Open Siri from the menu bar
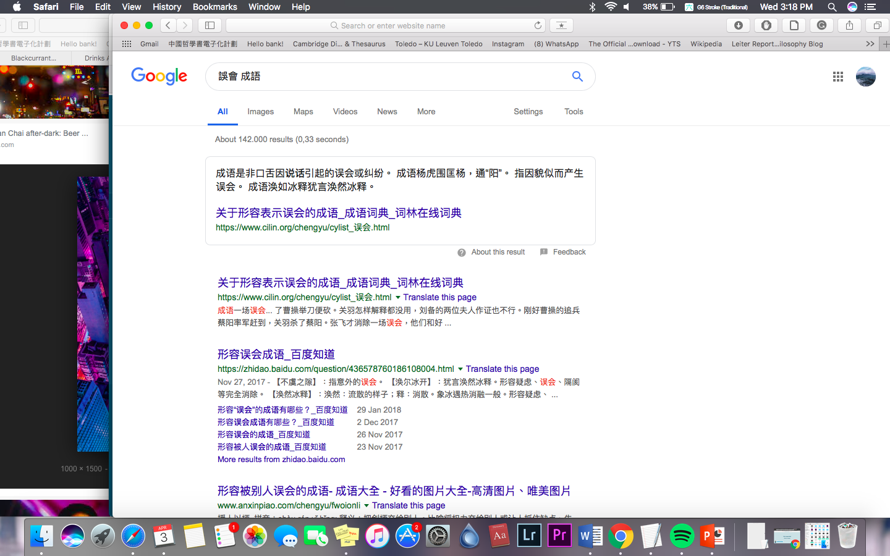The width and height of the screenshot is (890, 556). tap(852, 7)
